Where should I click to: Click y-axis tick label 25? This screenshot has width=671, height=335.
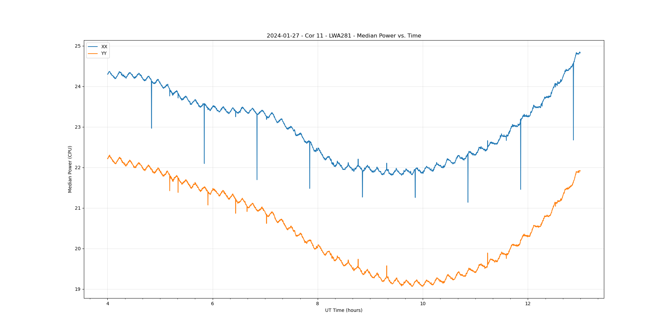point(78,46)
